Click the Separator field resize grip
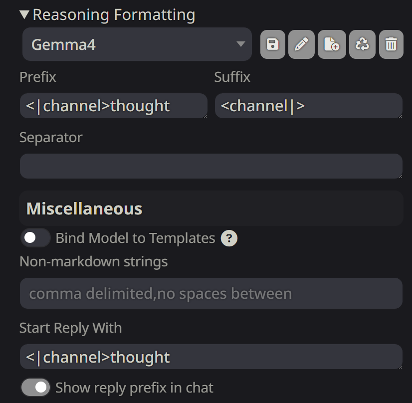Image resolution: width=412 pixels, height=403 pixels. pos(400,176)
